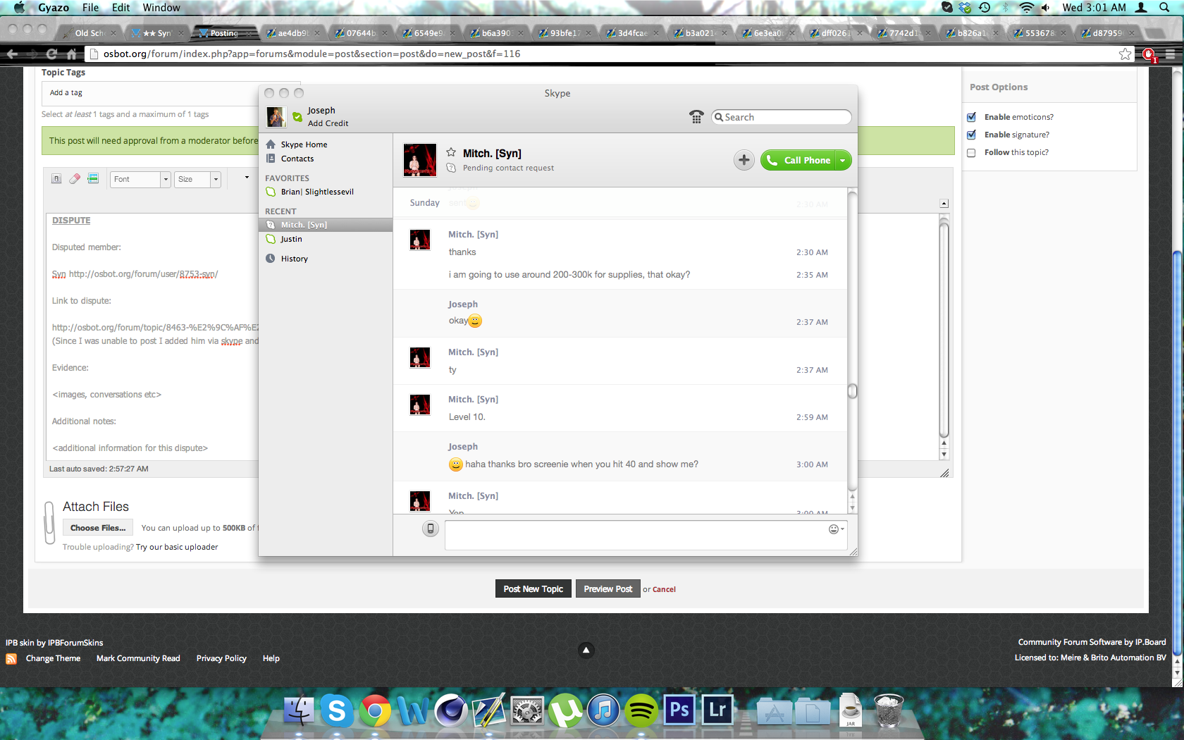The width and height of the screenshot is (1184, 740).
Task: Click the browser address bar
Action: point(606,54)
